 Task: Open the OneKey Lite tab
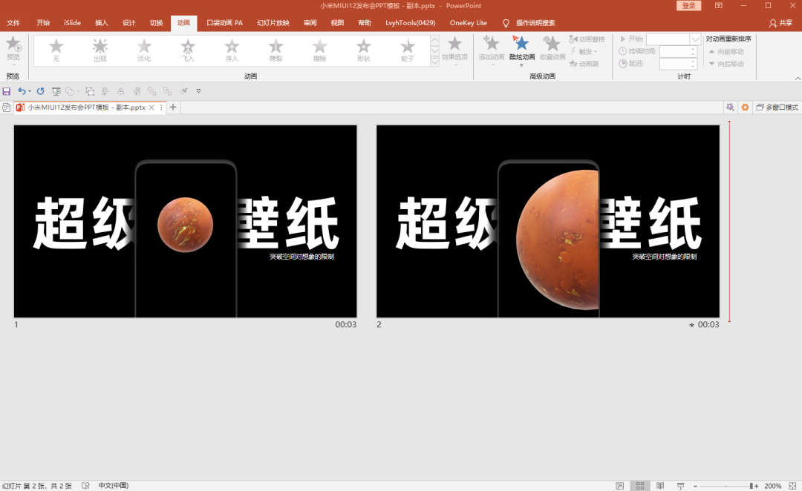pos(468,23)
